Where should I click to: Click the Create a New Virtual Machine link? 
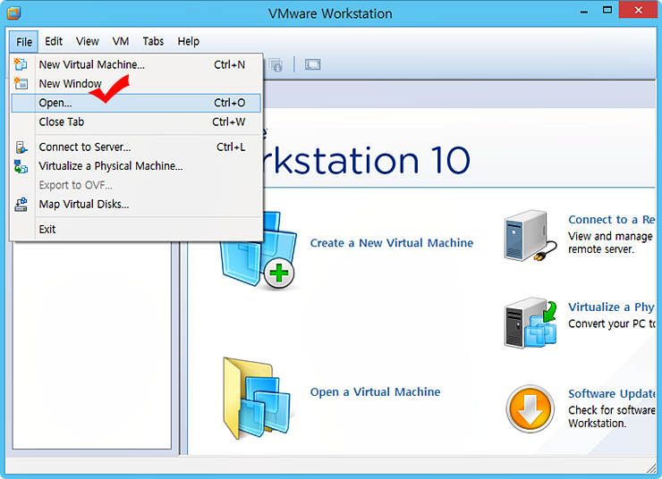[x=391, y=243]
